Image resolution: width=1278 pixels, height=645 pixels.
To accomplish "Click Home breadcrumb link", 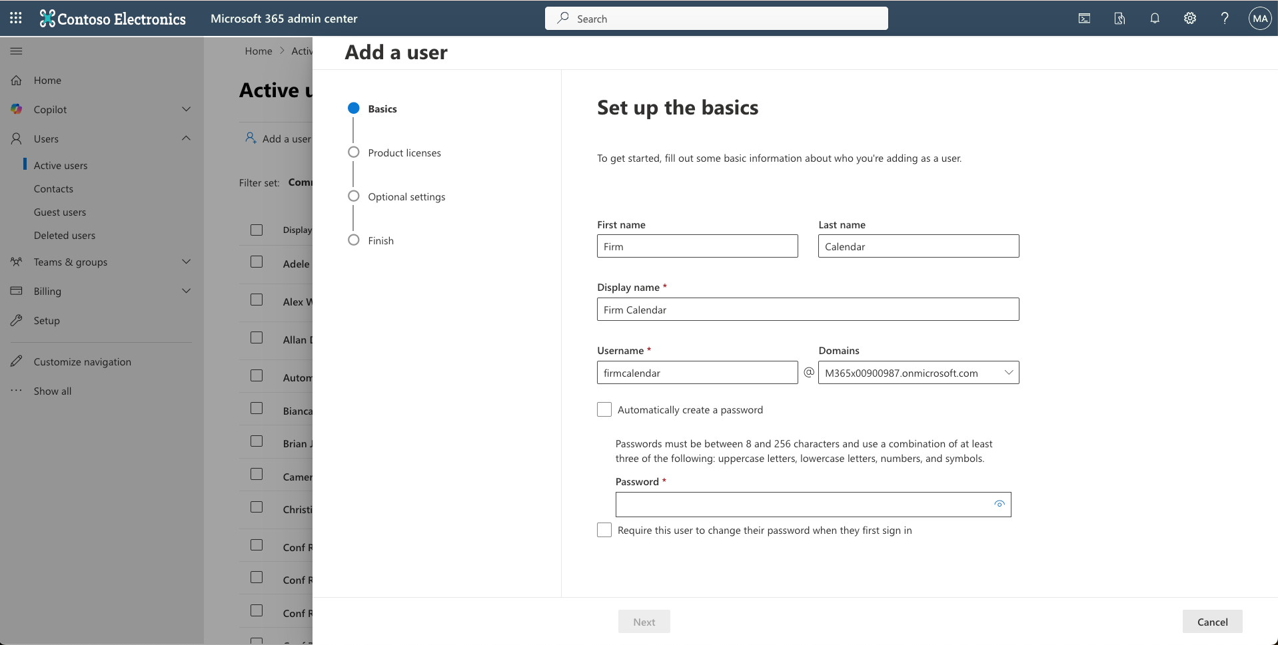I will (x=259, y=51).
